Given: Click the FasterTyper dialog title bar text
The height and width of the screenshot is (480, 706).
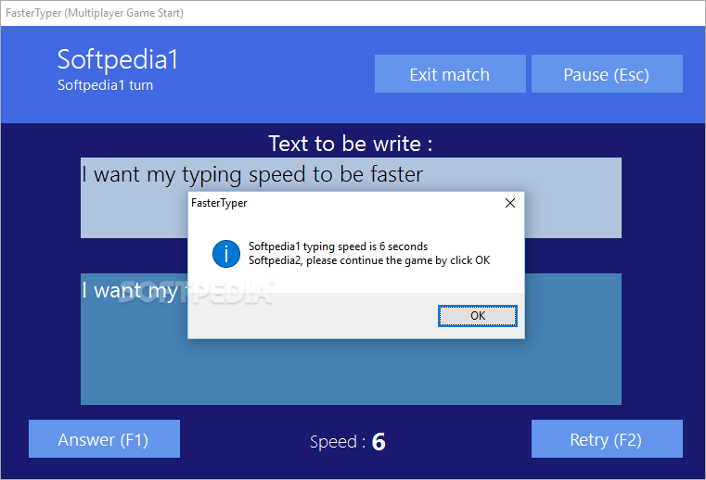Looking at the screenshot, I should 219,203.
